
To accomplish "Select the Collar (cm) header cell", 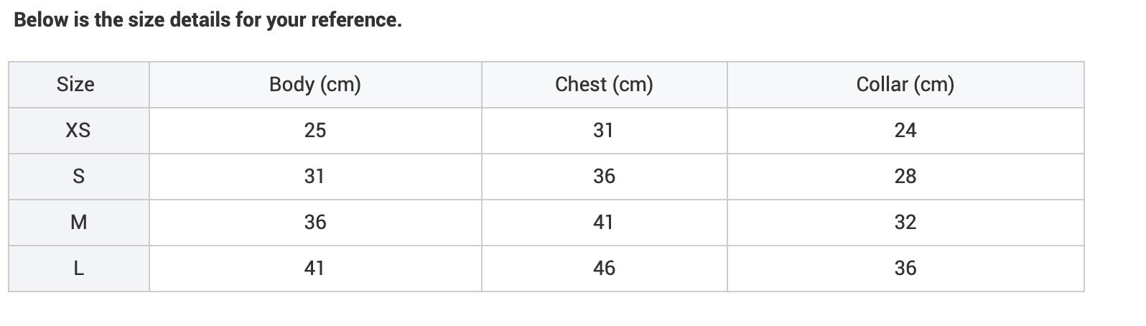I will pos(905,85).
